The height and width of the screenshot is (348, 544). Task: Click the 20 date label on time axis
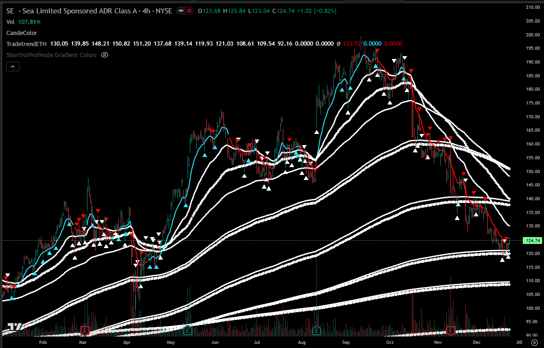519,342
